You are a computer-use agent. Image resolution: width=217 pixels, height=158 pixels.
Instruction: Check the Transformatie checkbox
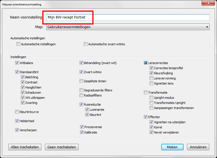pyautogui.click(x=146, y=93)
